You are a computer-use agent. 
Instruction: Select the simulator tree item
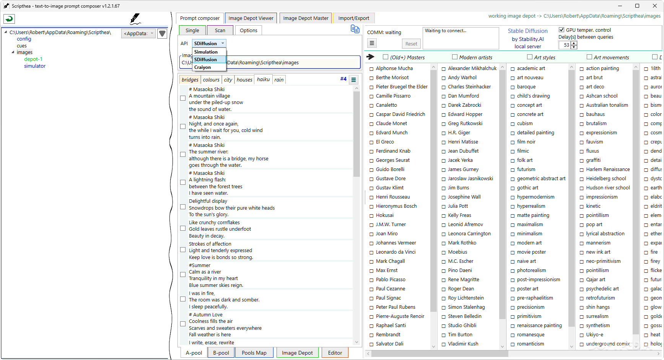click(35, 66)
